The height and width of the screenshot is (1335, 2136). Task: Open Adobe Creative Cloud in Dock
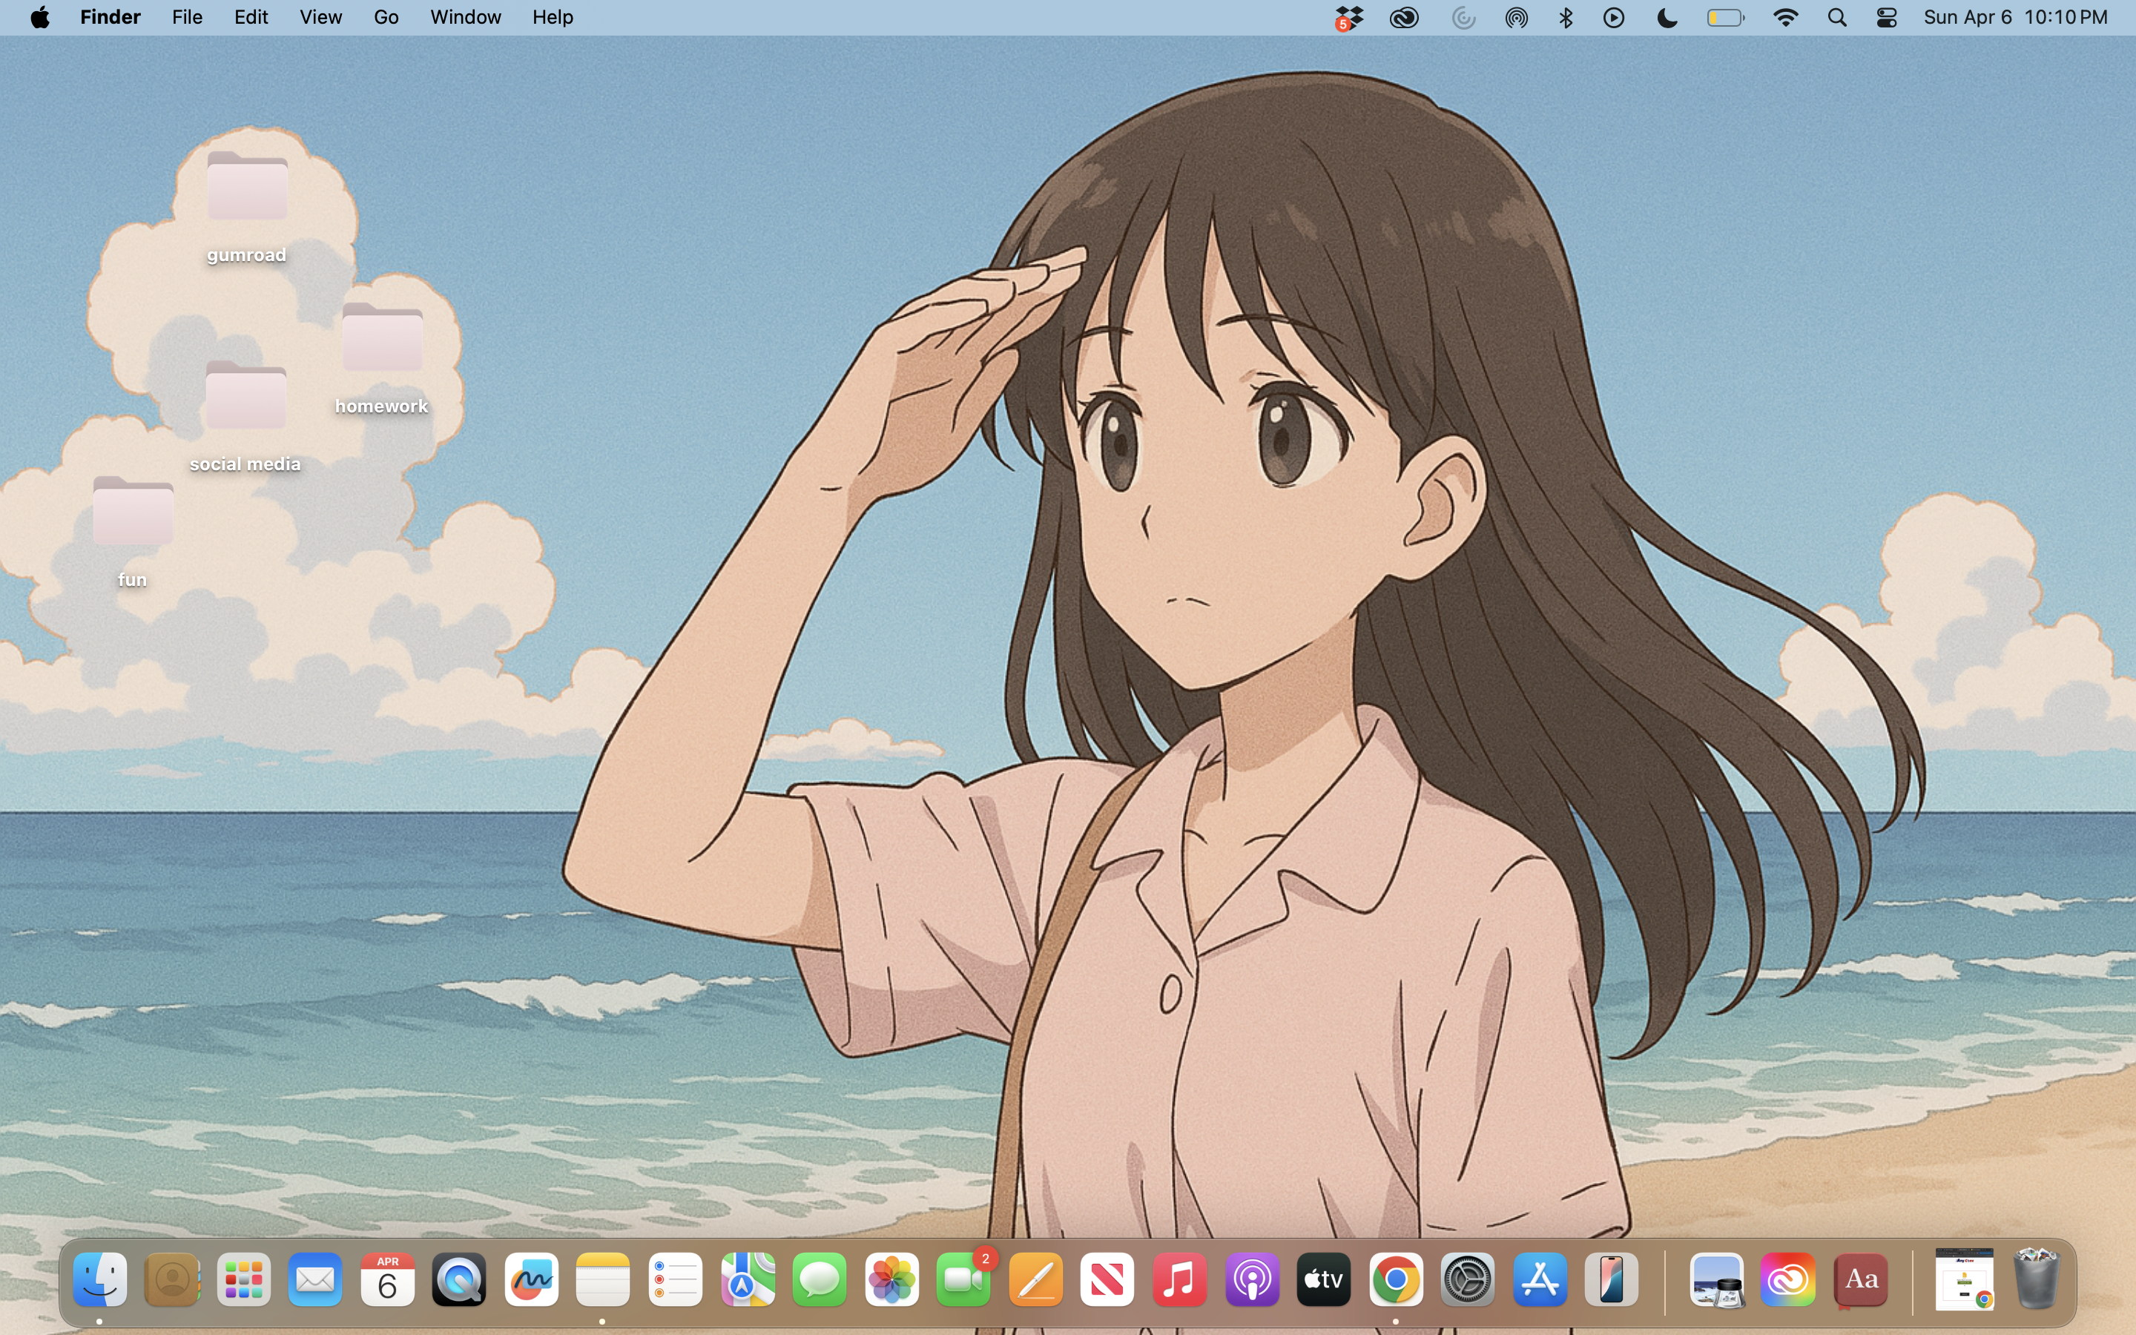tap(1789, 1279)
